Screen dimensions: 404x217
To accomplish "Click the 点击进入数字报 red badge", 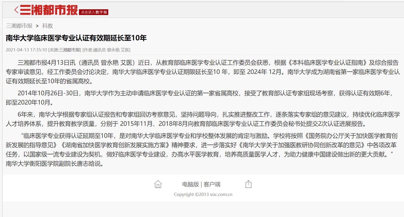I will coord(94,12).
